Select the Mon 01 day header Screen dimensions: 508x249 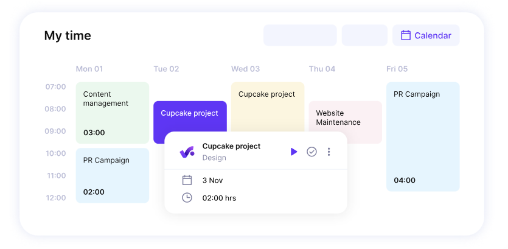point(89,69)
